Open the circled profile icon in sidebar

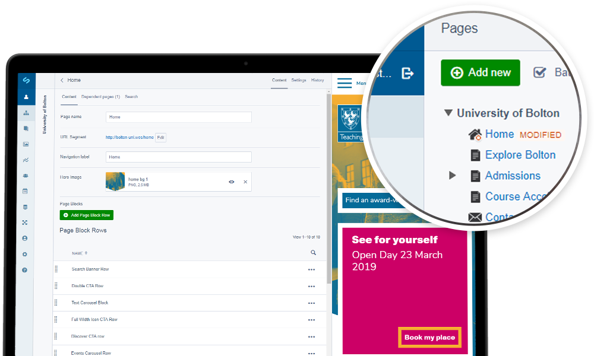[x=24, y=239]
